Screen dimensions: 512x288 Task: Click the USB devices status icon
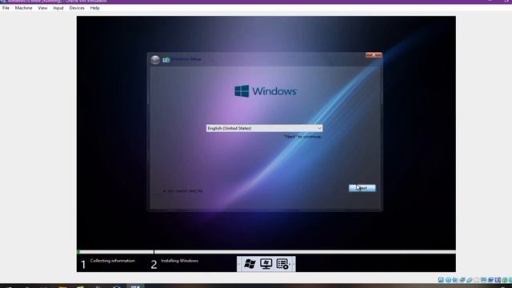(470, 280)
